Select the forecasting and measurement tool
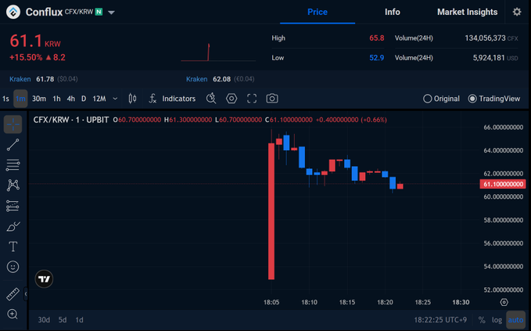Viewport: 531px width, 331px height. tap(13, 206)
